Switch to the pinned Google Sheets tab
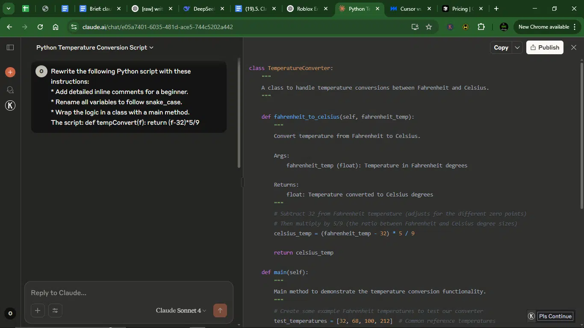Viewport: 584px width, 328px height. pos(25,9)
